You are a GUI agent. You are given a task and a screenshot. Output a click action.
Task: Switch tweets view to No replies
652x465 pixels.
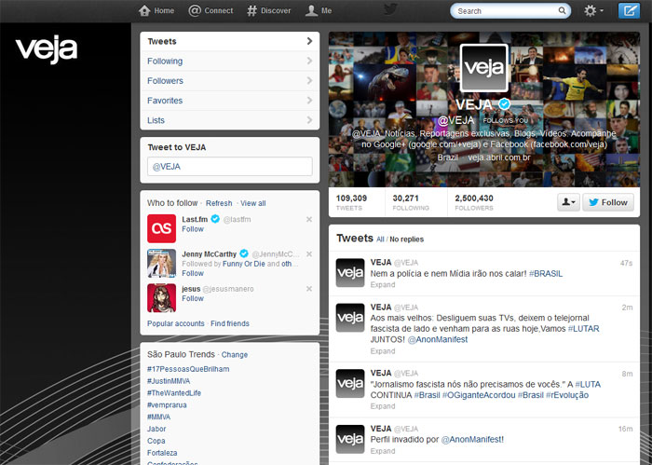(x=406, y=239)
